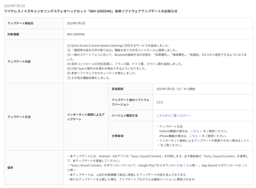Click item [4] about 音声コントロールの対応言語
This screenshot has width=256, height=188.
125,64
